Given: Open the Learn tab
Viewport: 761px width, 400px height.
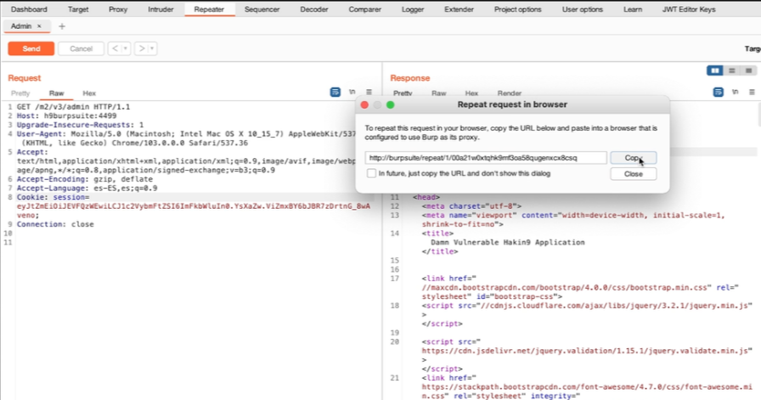Looking at the screenshot, I should (x=633, y=9).
